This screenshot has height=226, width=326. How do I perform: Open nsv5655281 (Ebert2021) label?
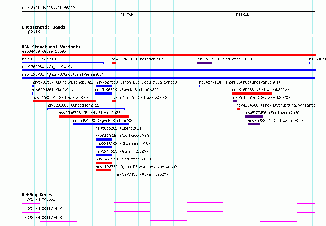tap(119, 128)
